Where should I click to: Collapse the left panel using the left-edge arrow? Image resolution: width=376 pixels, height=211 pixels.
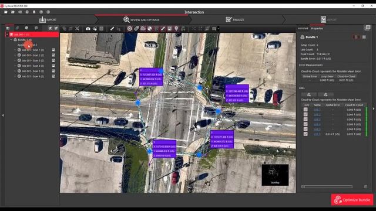pyautogui.click(x=2, y=115)
